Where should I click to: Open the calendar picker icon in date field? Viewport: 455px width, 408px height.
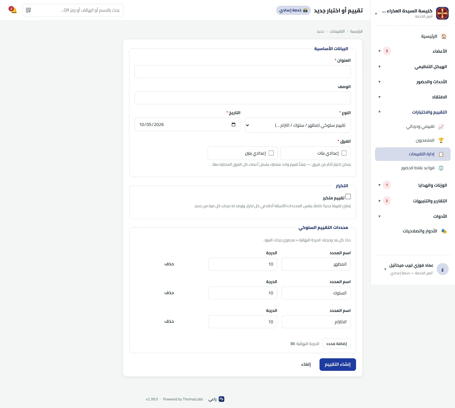pos(233,124)
